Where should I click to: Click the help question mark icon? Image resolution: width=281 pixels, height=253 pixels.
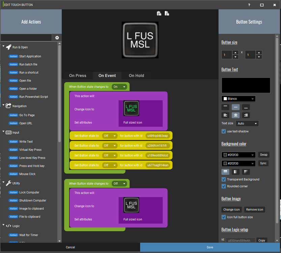(x=249, y=5)
